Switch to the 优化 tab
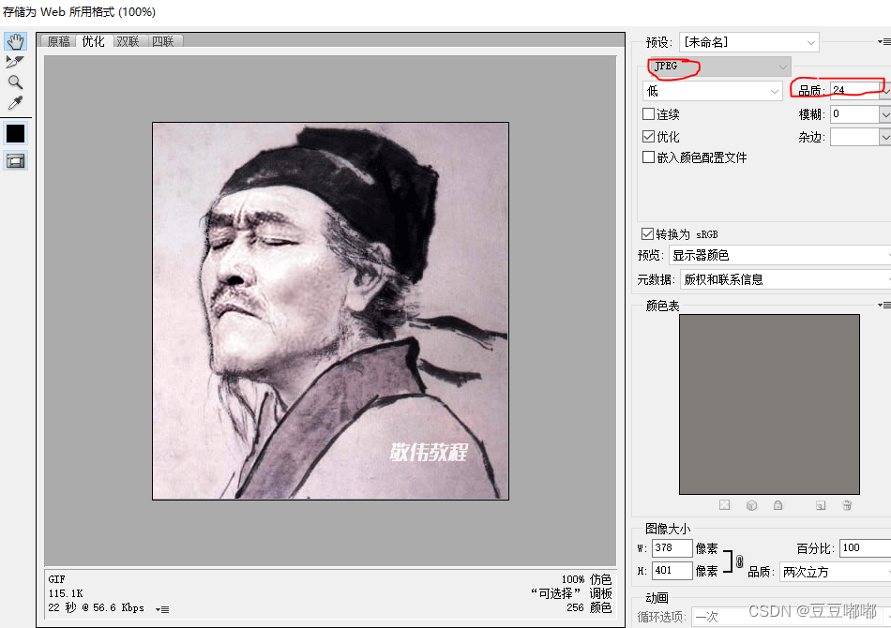 coord(93,41)
